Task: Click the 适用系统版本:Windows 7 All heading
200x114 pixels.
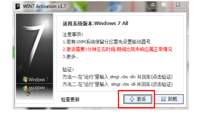Action: coord(95,23)
